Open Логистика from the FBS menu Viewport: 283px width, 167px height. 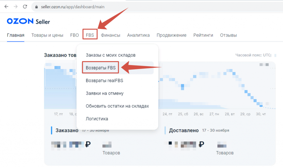coord(97,119)
